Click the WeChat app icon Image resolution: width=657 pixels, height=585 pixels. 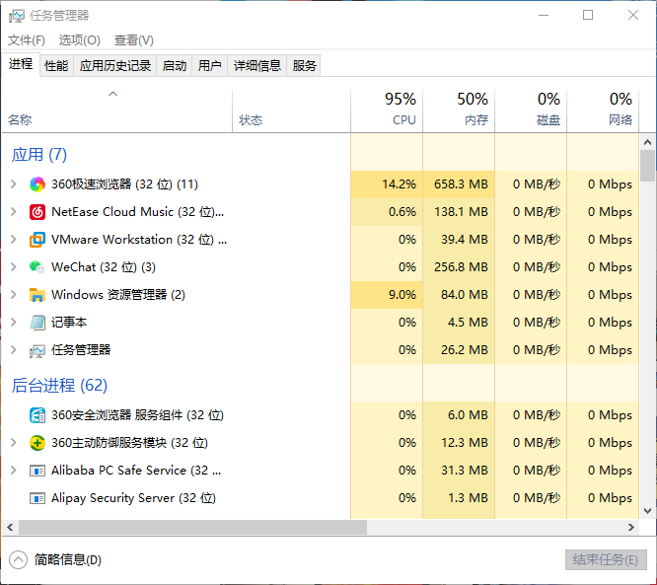click(x=37, y=267)
